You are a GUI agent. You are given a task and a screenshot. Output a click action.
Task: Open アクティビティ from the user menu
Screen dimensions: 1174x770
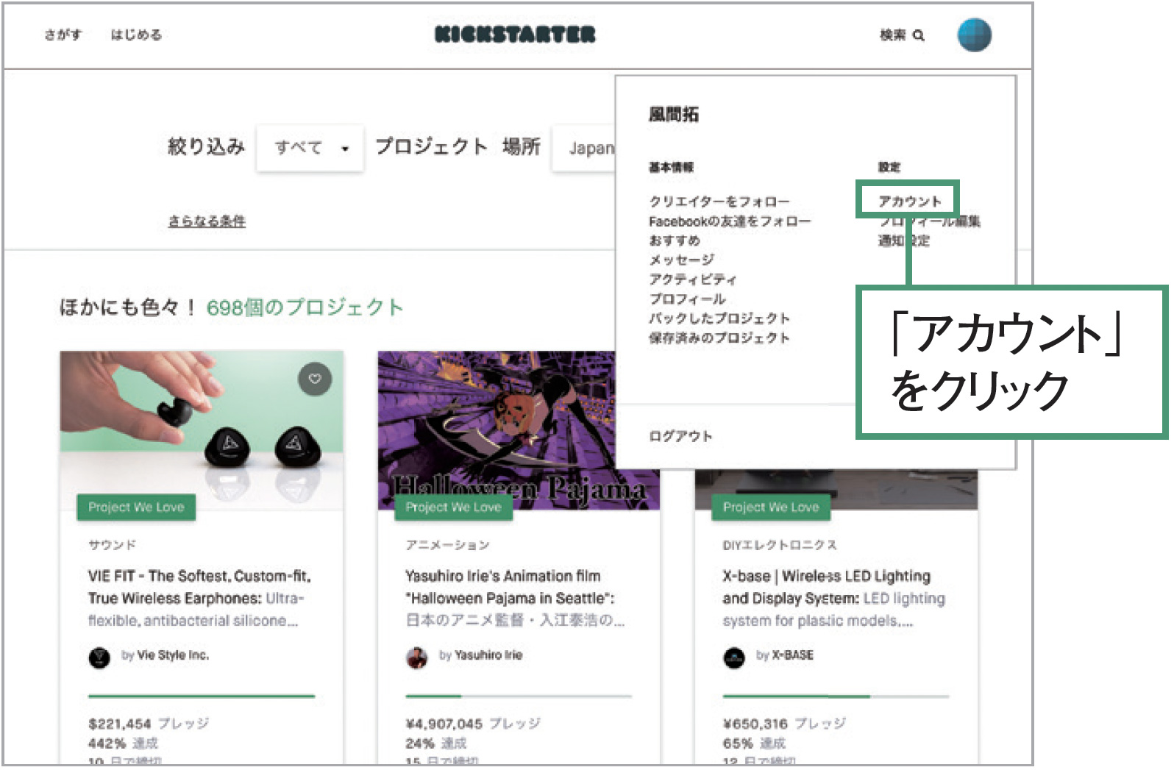[693, 279]
